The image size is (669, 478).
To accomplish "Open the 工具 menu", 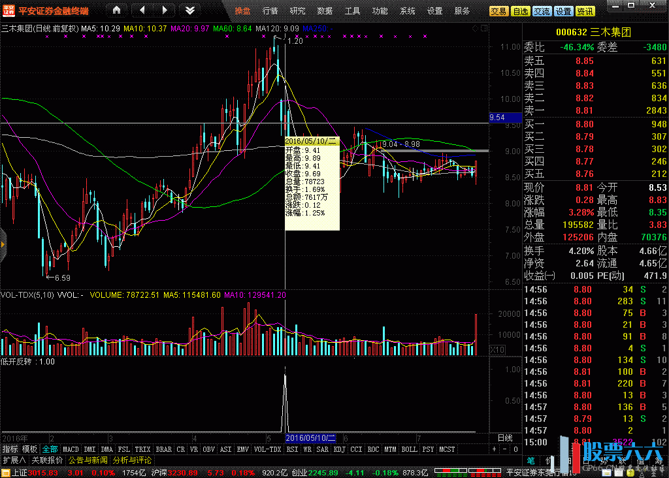I will (x=352, y=11).
